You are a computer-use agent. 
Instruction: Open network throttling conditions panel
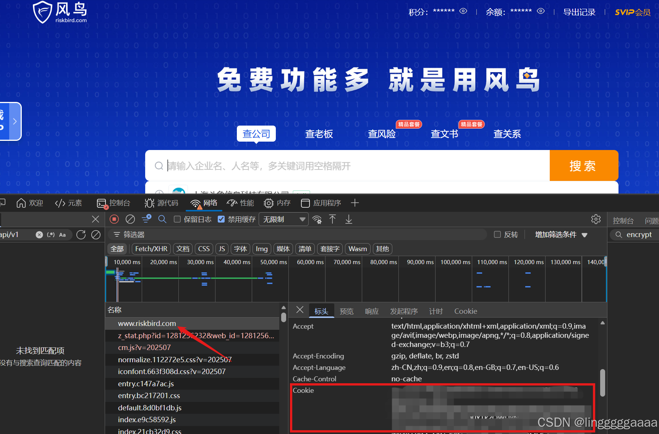[x=317, y=219]
